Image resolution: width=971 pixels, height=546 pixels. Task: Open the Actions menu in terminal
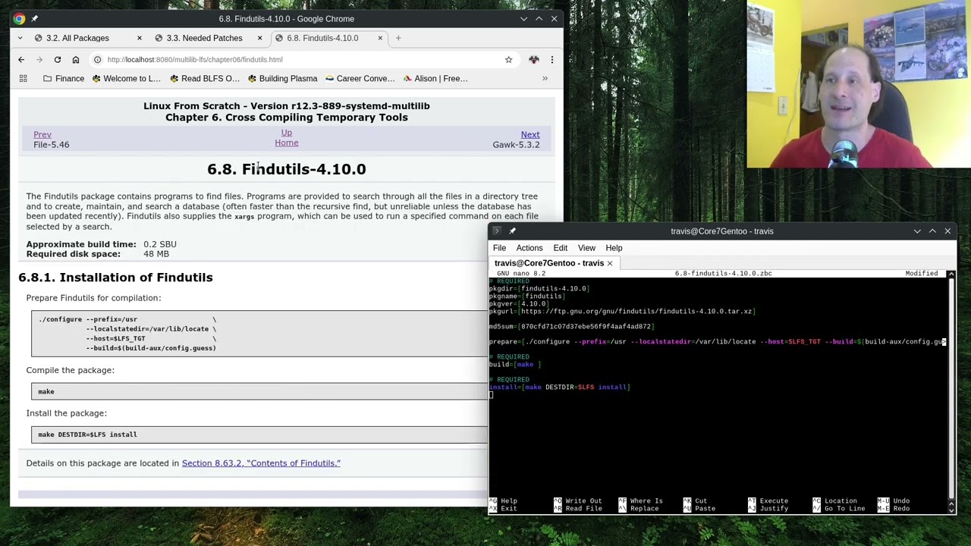point(529,248)
